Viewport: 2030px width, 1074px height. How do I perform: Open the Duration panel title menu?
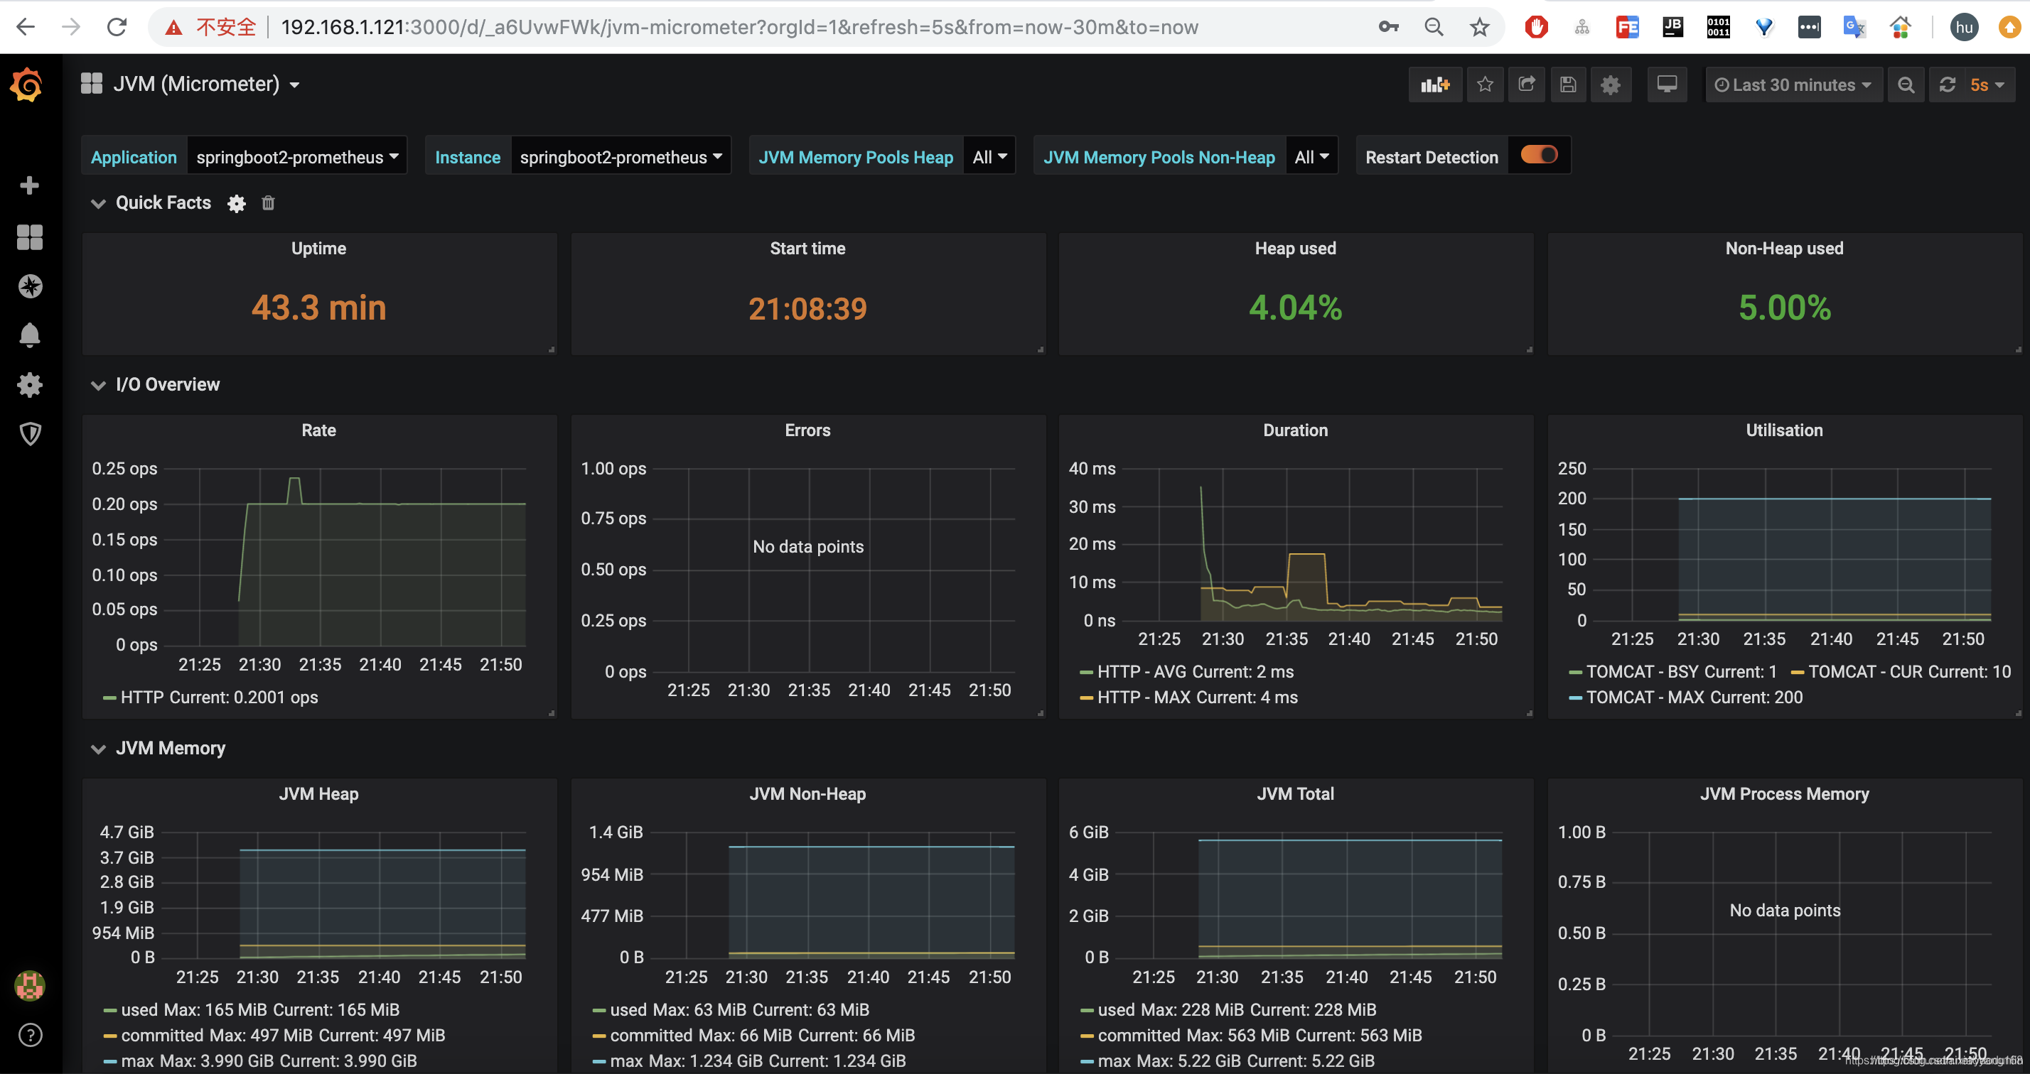pos(1295,430)
